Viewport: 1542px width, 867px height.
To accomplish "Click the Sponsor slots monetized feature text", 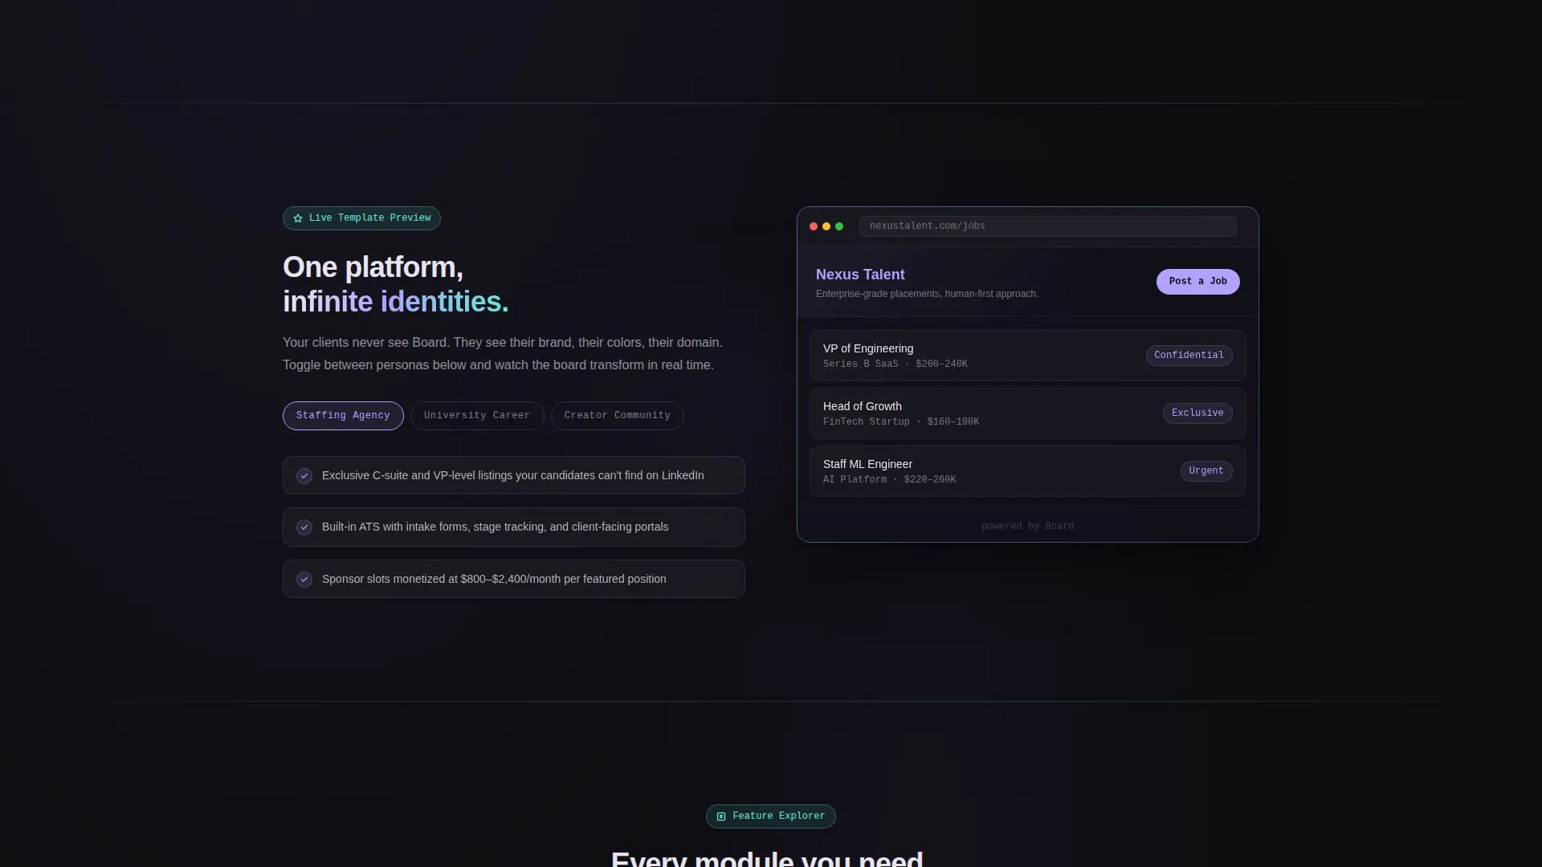I will [494, 580].
